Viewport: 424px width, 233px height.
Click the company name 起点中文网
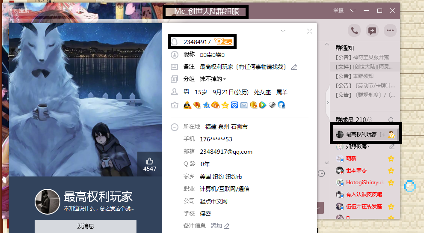[213, 201]
